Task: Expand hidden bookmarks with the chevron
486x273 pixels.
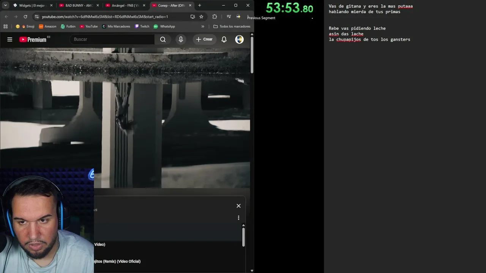Action: point(203,27)
